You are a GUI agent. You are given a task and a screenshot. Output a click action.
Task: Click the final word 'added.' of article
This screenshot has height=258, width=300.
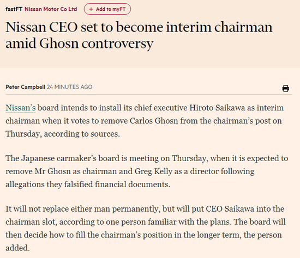[17, 248]
